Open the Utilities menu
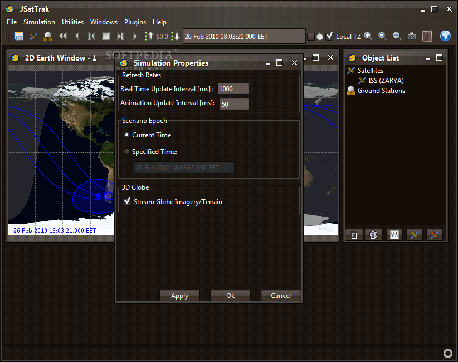Image resolution: width=458 pixels, height=362 pixels. click(x=72, y=22)
